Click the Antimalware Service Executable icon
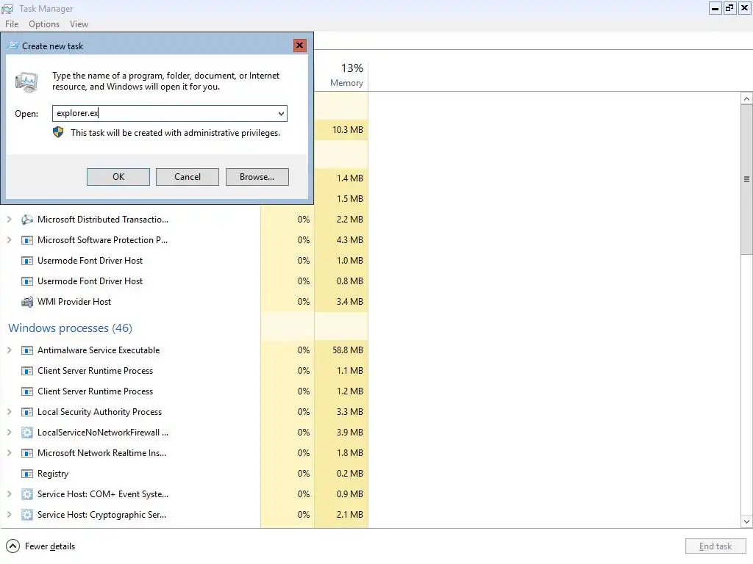This screenshot has height=564, width=753. 27,350
